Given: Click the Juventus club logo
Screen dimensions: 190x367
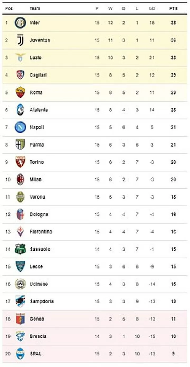Looking at the screenshot, I should (20, 40).
